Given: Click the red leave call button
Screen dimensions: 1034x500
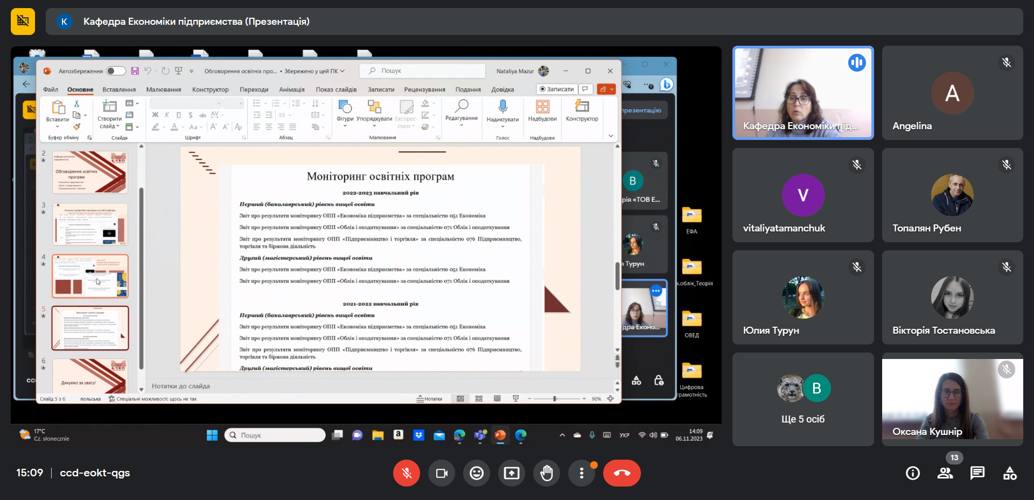Looking at the screenshot, I should coord(622,473).
